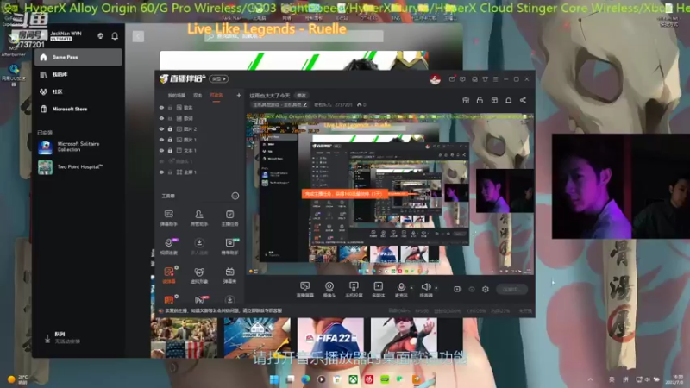Open the FIFA 22 game thumbnail

point(330,337)
